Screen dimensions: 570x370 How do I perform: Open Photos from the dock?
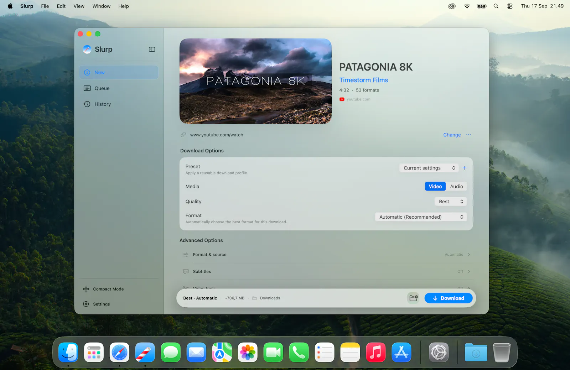(248, 353)
